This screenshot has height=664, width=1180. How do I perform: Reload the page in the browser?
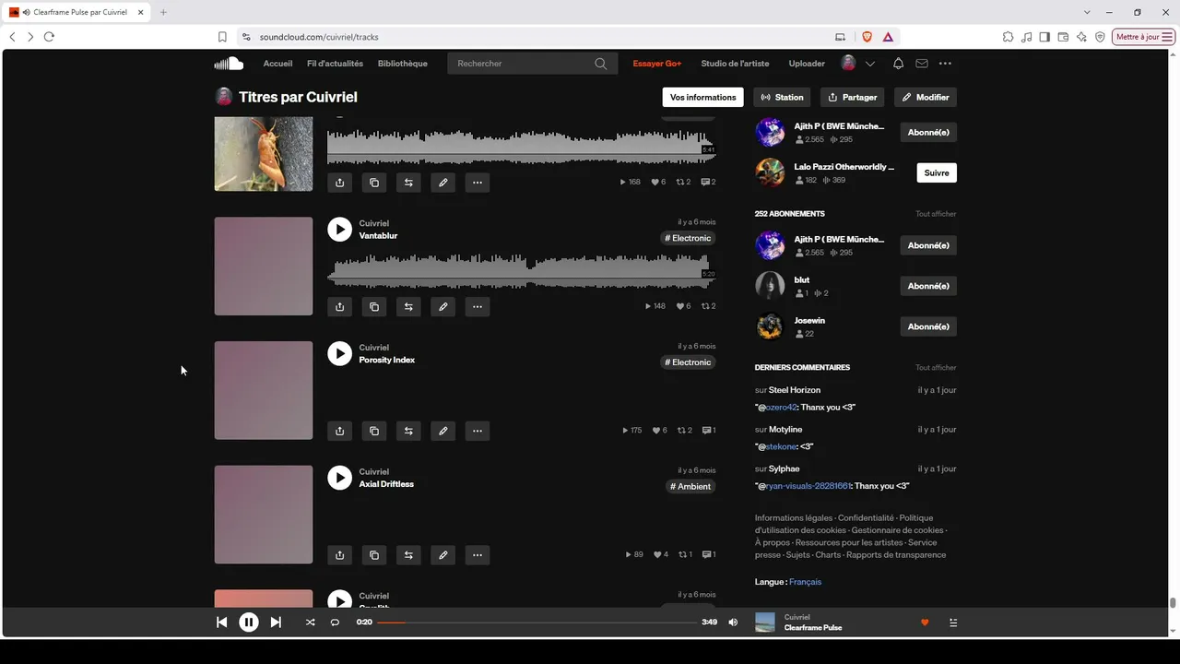coord(49,37)
